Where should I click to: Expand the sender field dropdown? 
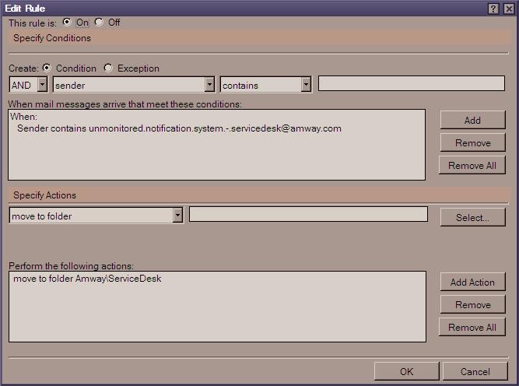pyautogui.click(x=209, y=84)
